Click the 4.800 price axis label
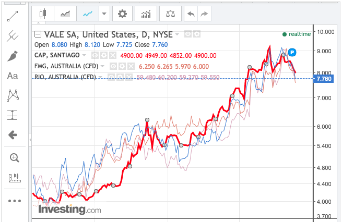This screenshot has height=222, width=342. (324, 168)
